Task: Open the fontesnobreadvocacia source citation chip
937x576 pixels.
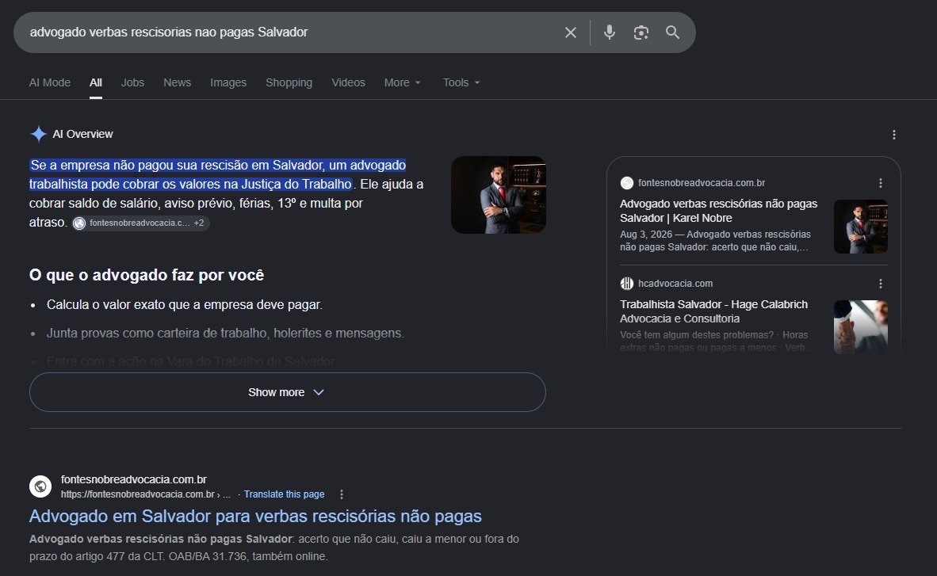Action: pos(140,223)
